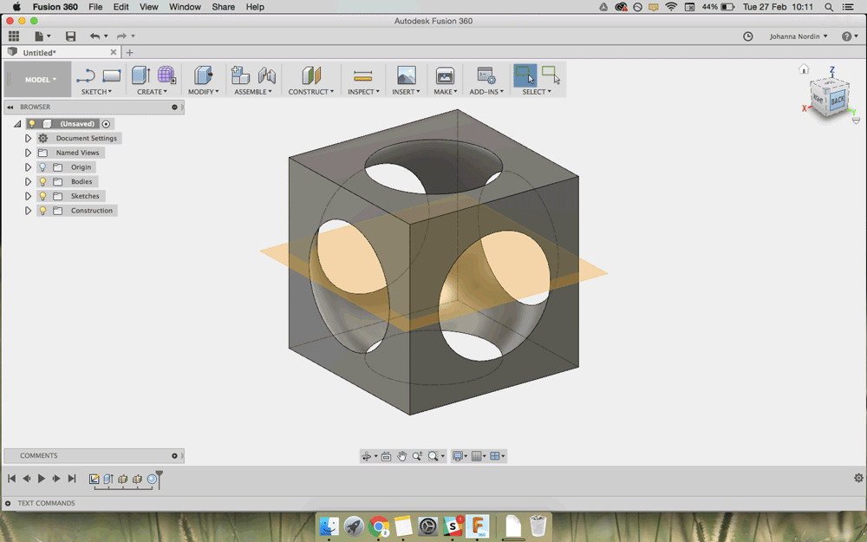The width and height of the screenshot is (867, 542).
Task: Hide the Sketches folder via lightbulb
Action: 42,196
